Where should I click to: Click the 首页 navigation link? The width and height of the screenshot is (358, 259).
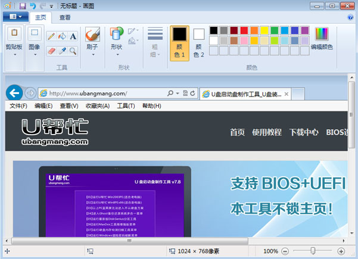click(x=238, y=132)
